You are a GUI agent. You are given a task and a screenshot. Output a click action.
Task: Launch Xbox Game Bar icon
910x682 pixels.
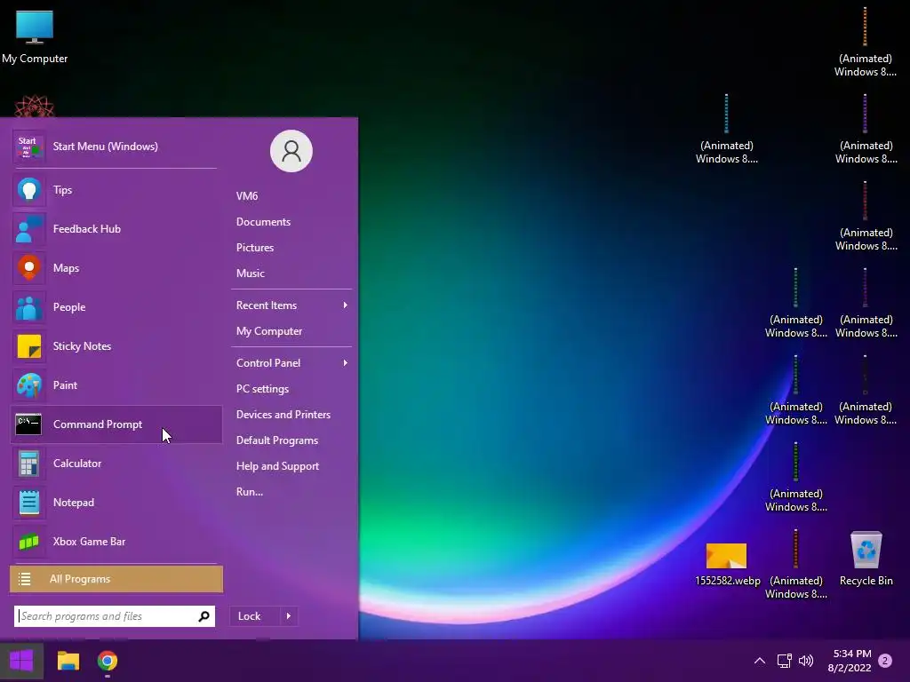pos(28,542)
